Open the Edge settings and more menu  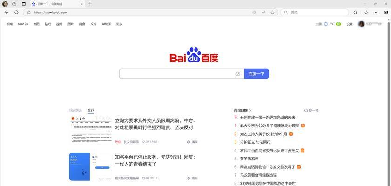(x=377, y=13)
